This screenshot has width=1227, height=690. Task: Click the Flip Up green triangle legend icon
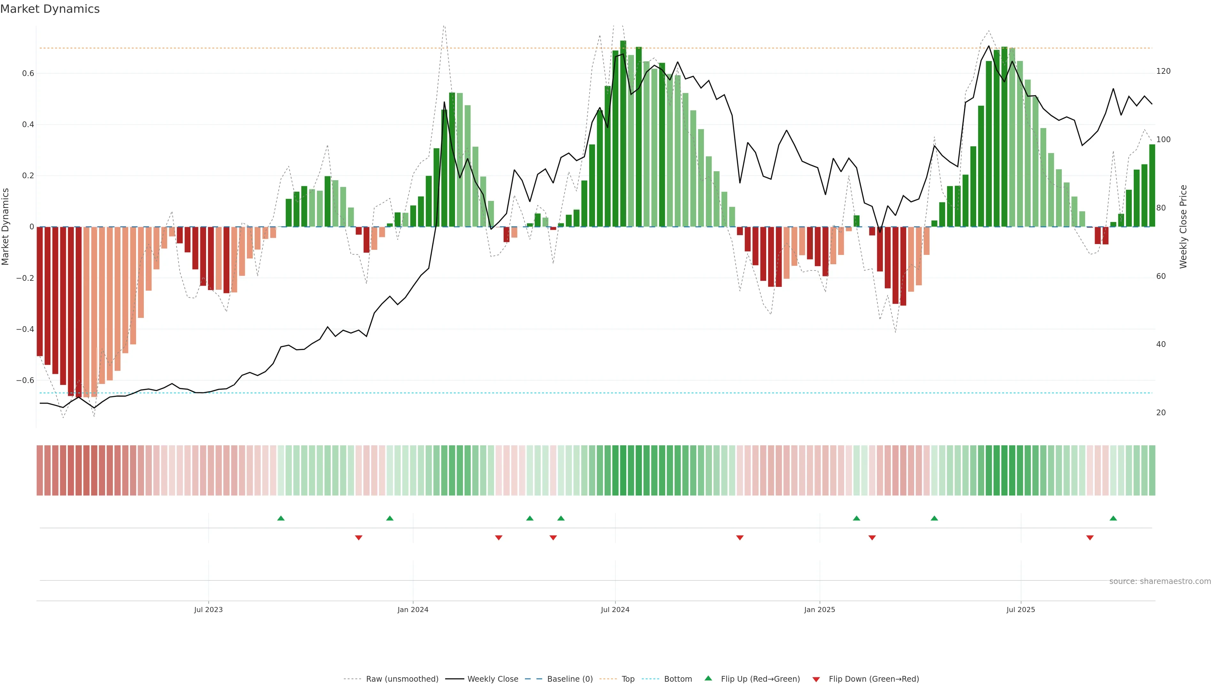(x=708, y=678)
